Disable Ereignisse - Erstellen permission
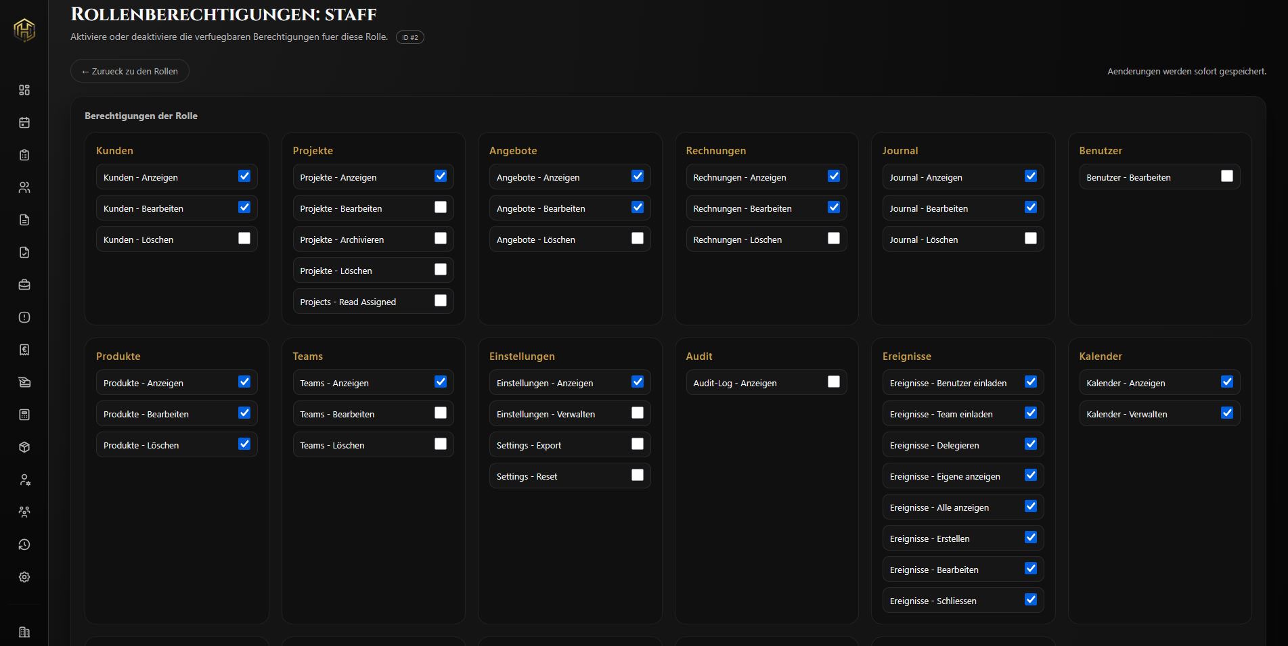Viewport: 1288px width, 646px height. [x=1031, y=537]
